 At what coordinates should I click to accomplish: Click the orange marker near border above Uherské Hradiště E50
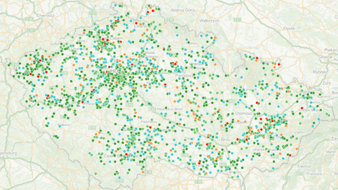pyautogui.click(x=297, y=149)
